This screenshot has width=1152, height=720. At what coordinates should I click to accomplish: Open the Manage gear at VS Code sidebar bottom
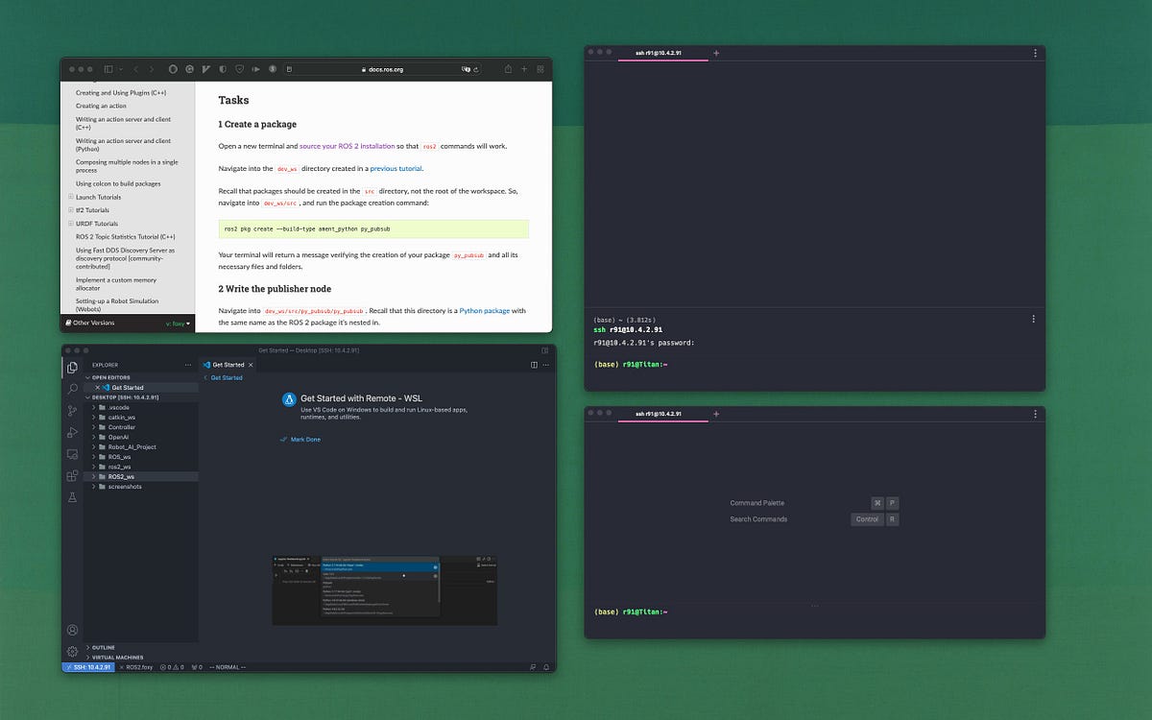(72, 651)
